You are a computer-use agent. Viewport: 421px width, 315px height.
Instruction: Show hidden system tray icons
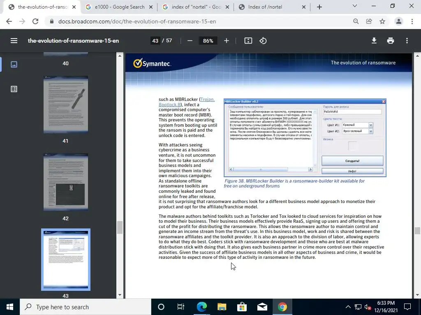[x=348, y=307]
